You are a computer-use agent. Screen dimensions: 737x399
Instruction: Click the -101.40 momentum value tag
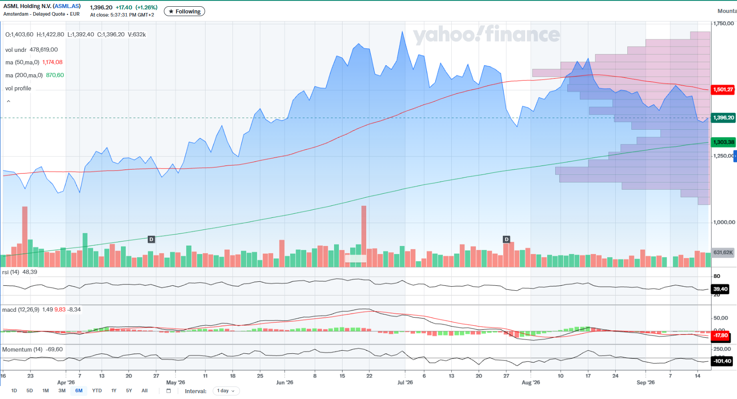click(722, 361)
